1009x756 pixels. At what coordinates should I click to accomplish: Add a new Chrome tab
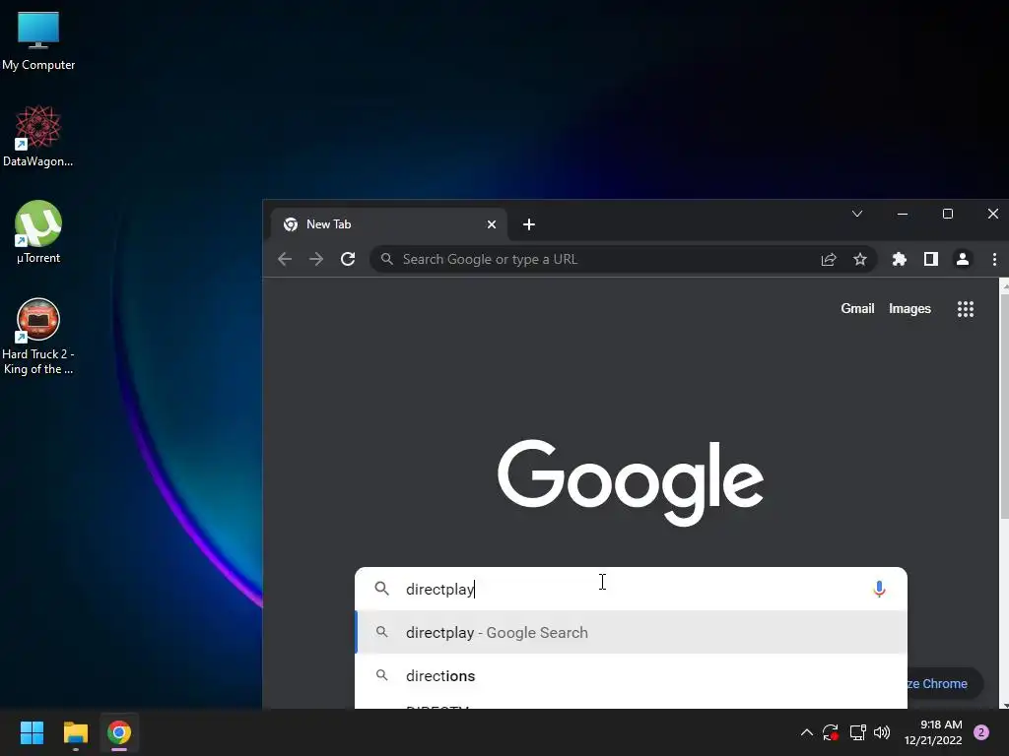pyautogui.click(x=529, y=224)
